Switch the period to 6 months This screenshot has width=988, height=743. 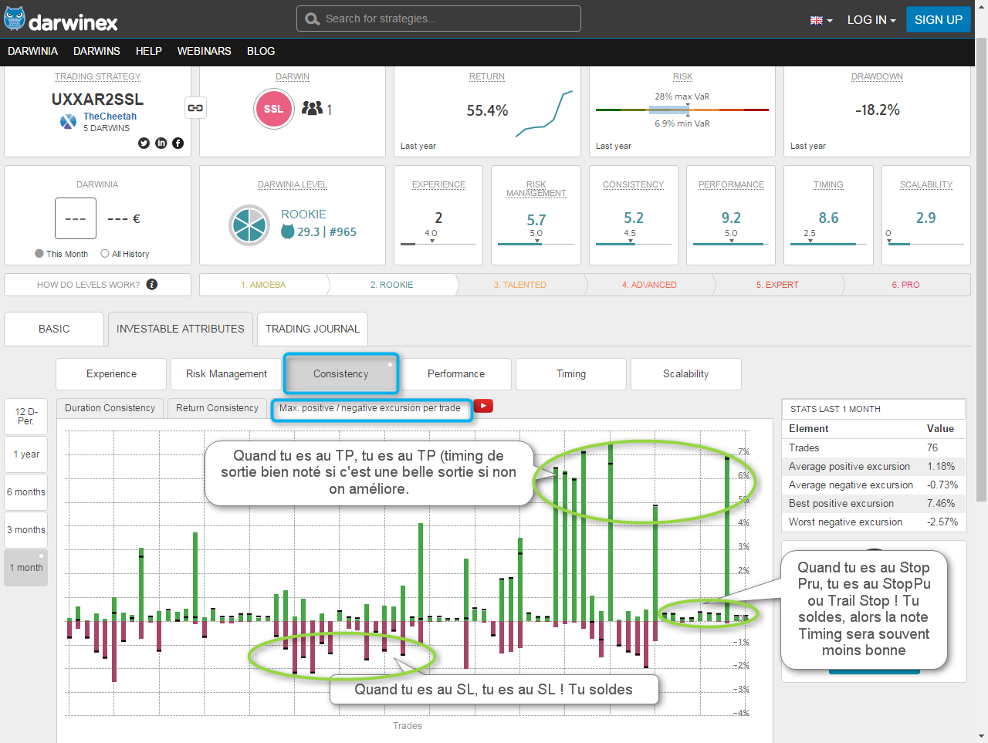26,492
